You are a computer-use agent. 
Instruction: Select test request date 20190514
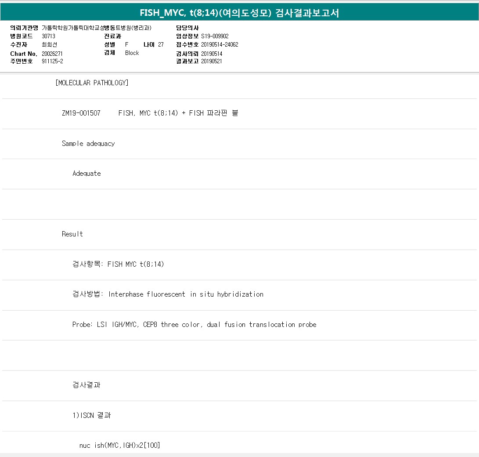click(x=212, y=54)
